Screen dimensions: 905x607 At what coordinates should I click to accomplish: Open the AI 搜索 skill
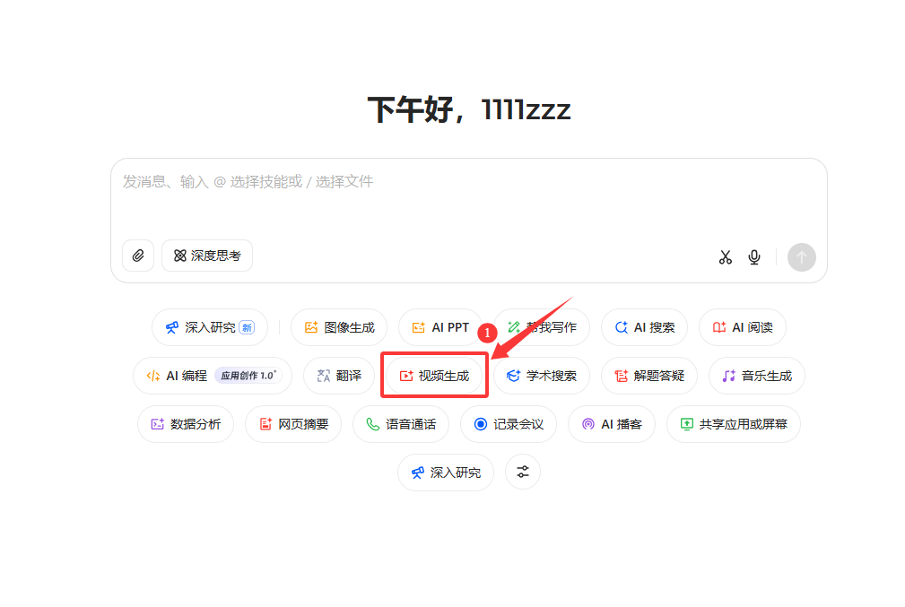(644, 327)
